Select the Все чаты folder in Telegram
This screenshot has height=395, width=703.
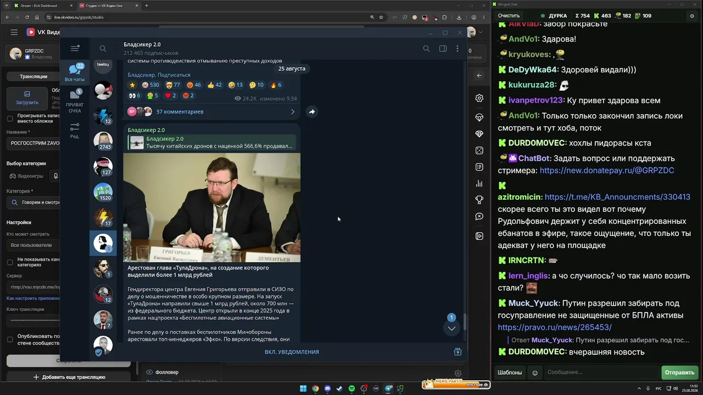point(75,72)
